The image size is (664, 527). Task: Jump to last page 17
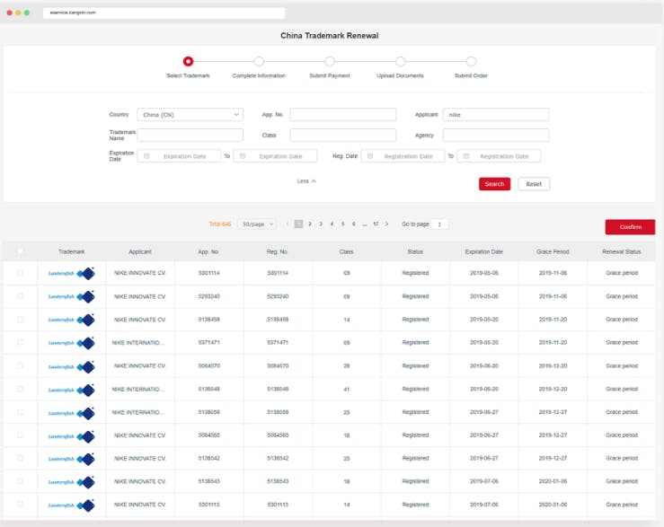pos(376,224)
